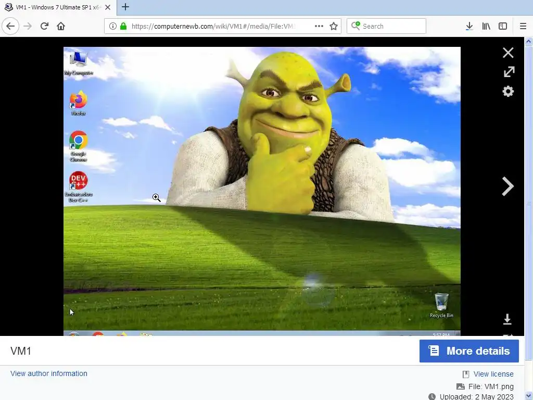The image size is (533, 400).
Task: Go back to the previous page
Action: (10, 26)
